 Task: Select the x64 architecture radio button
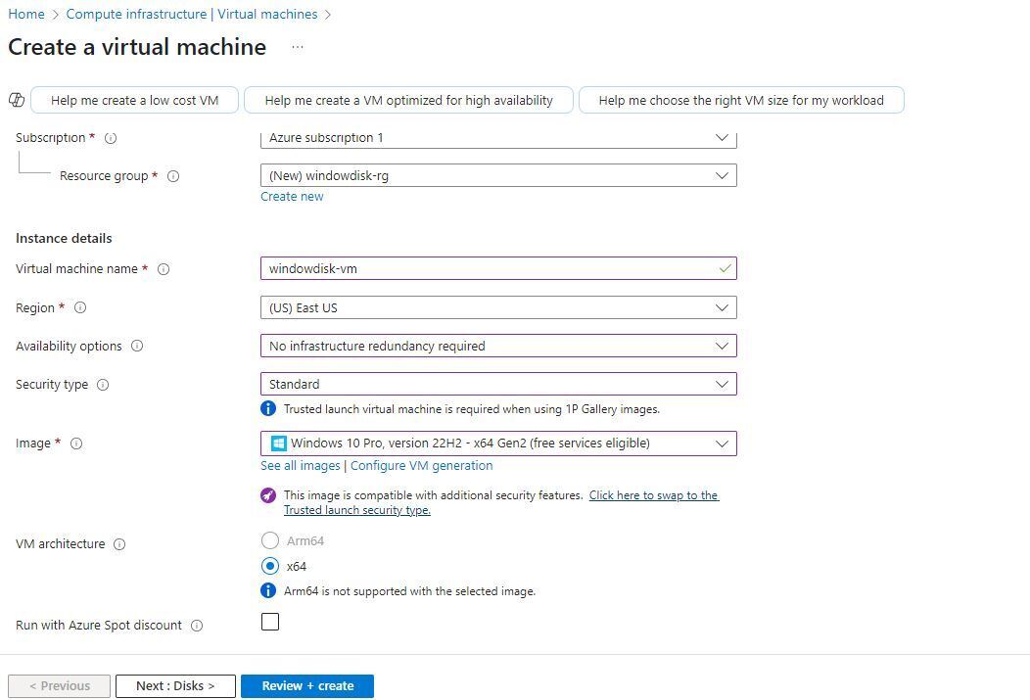[x=270, y=566]
